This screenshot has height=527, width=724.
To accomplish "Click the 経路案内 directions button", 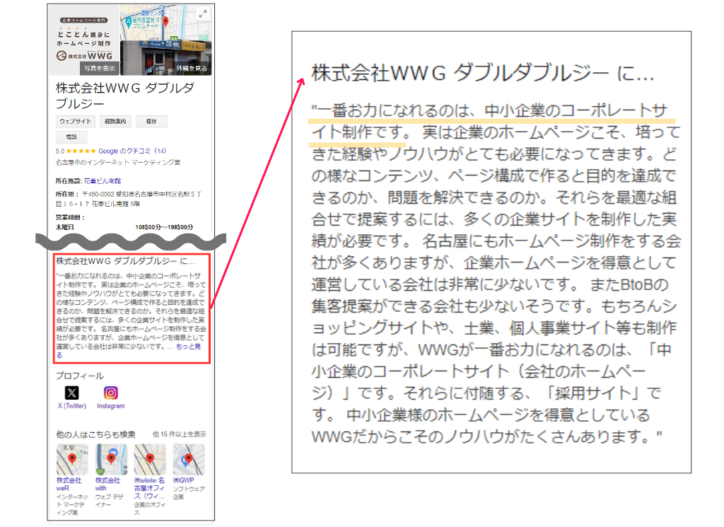I will 115,121.
